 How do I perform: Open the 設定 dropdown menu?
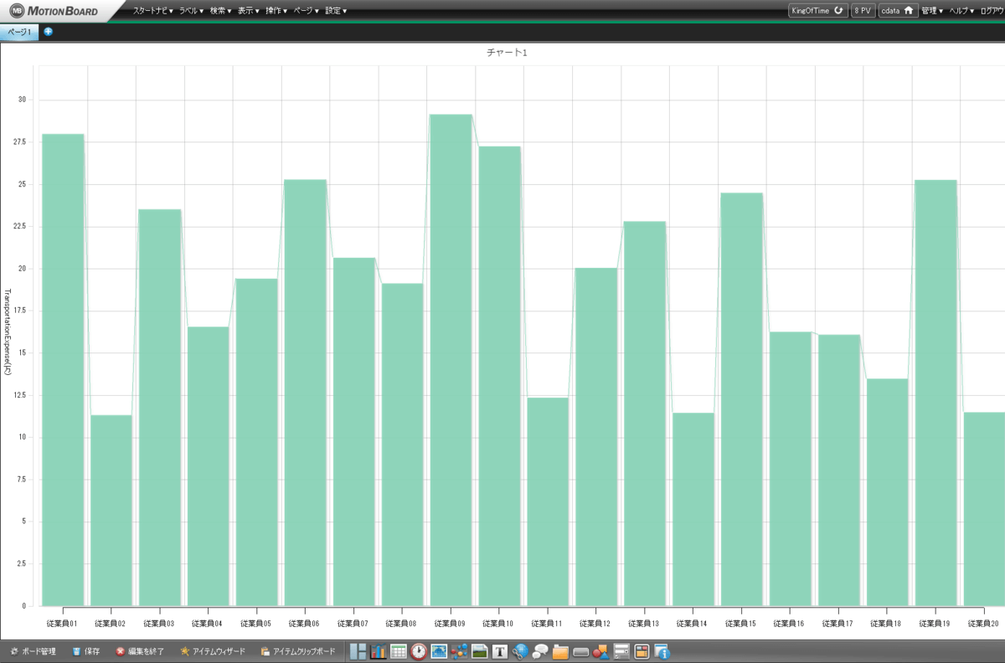point(336,11)
